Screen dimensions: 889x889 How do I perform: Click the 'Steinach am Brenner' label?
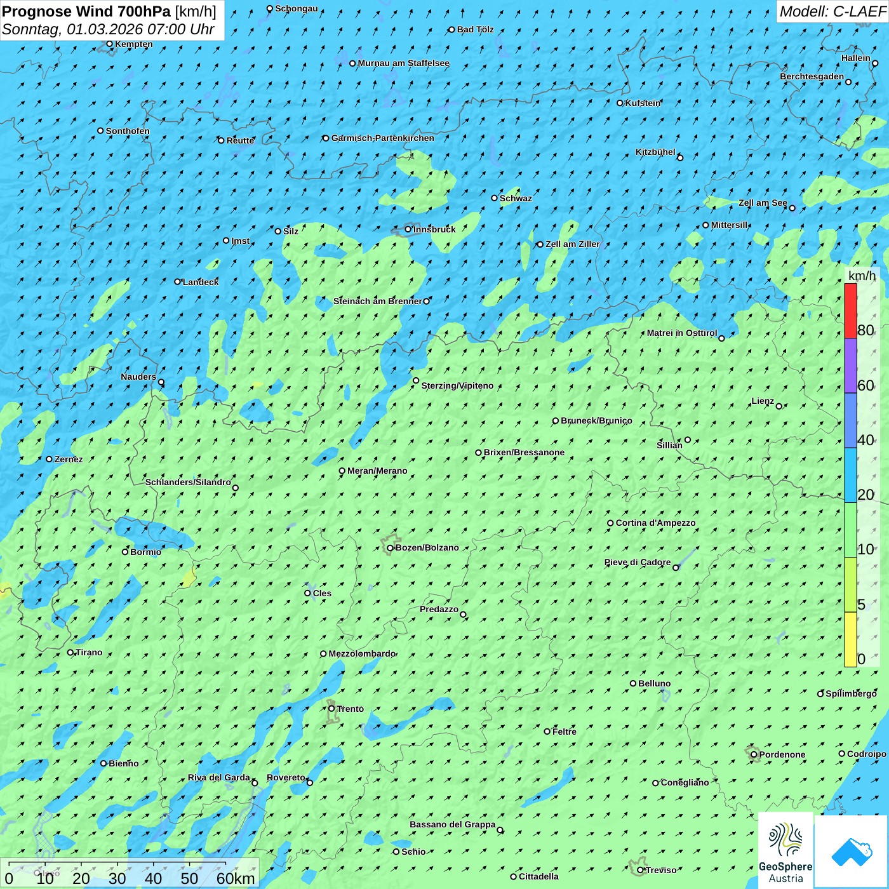[378, 301]
